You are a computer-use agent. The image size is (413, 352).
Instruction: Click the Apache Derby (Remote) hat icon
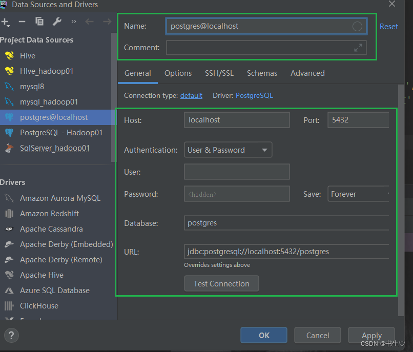pyautogui.click(x=9, y=260)
